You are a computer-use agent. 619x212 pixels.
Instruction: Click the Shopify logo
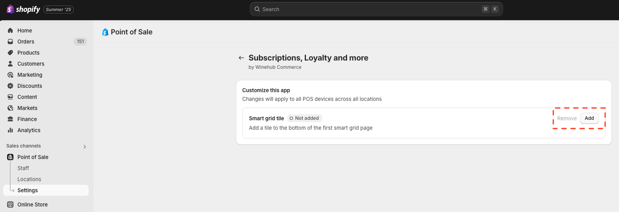pos(23,9)
